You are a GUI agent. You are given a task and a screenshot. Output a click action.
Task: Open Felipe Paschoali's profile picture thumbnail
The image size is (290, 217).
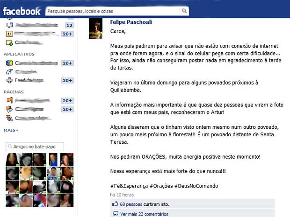[95, 28]
